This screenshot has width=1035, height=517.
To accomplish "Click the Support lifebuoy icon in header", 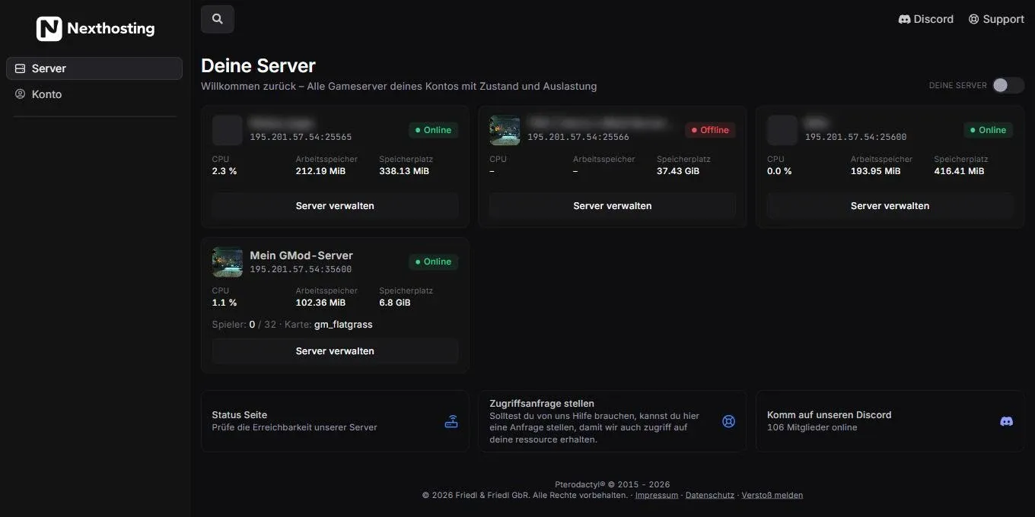I will click(x=973, y=19).
